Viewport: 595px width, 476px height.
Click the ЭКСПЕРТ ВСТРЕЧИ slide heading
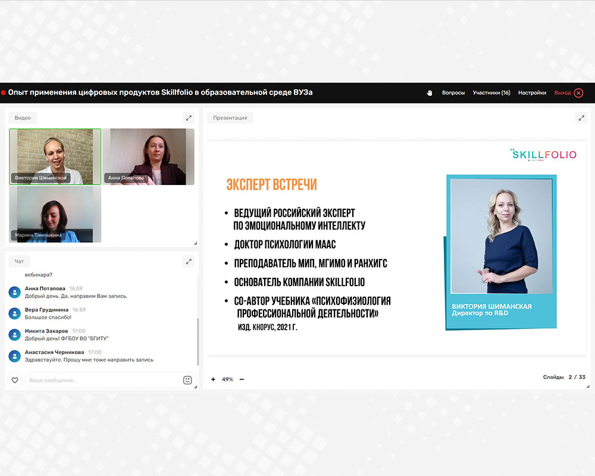coord(272,184)
